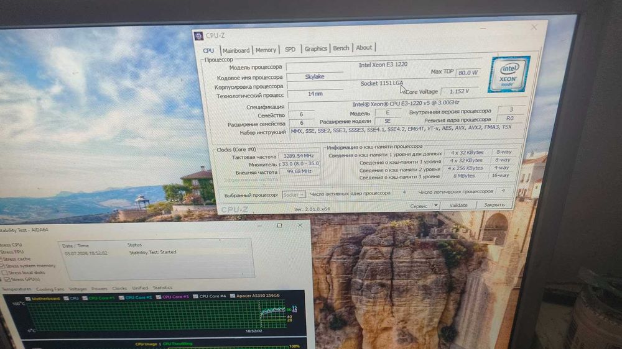Click the Socket 1151 LGA package text
This screenshot has width=622, height=349.
tap(382, 83)
